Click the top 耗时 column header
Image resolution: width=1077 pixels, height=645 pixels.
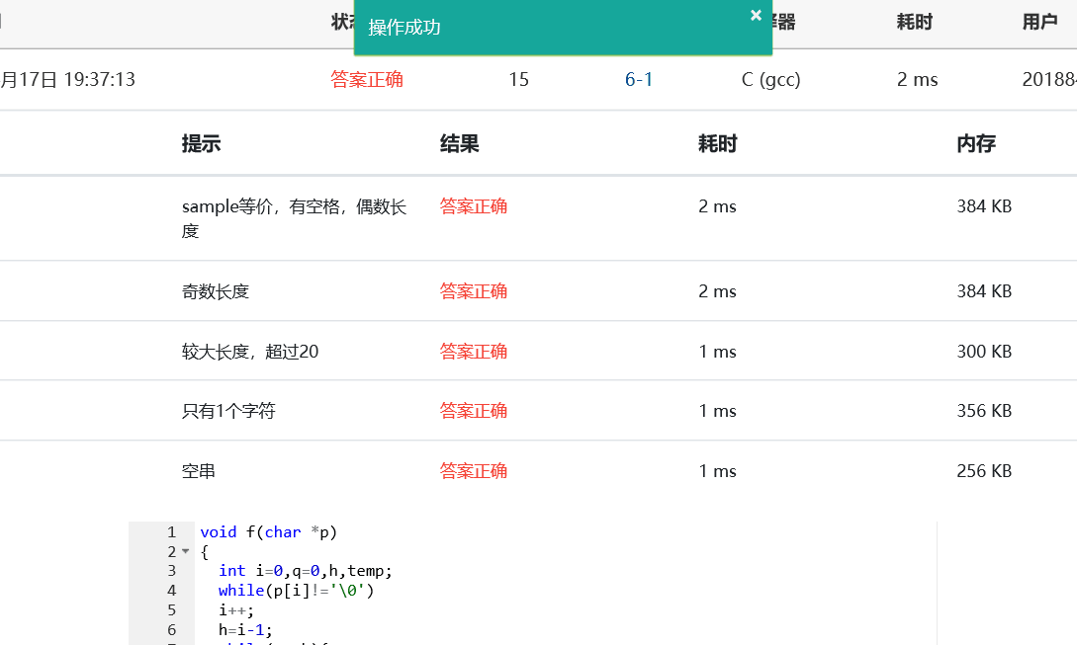(x=915, y=22)
